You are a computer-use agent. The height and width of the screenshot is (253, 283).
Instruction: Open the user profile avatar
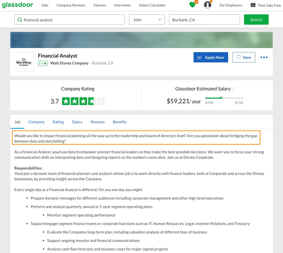(208, 5)
